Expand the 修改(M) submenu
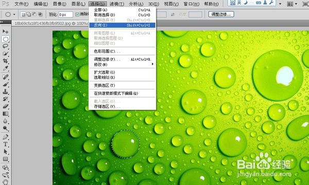Image resolution: width=309 pixels, height=185 pixels. 122,64
